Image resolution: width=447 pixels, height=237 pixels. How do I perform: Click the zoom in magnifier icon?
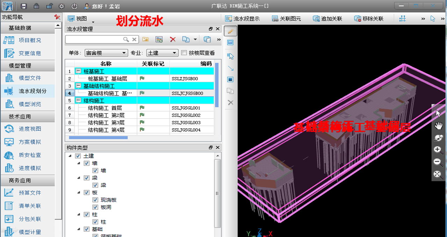tap(438, 150)
